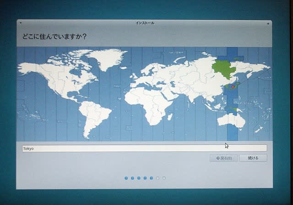The width and height of the screenshot is (293, 205).
Task: Click the third installer progress dot
Action: tap(139, 178)
